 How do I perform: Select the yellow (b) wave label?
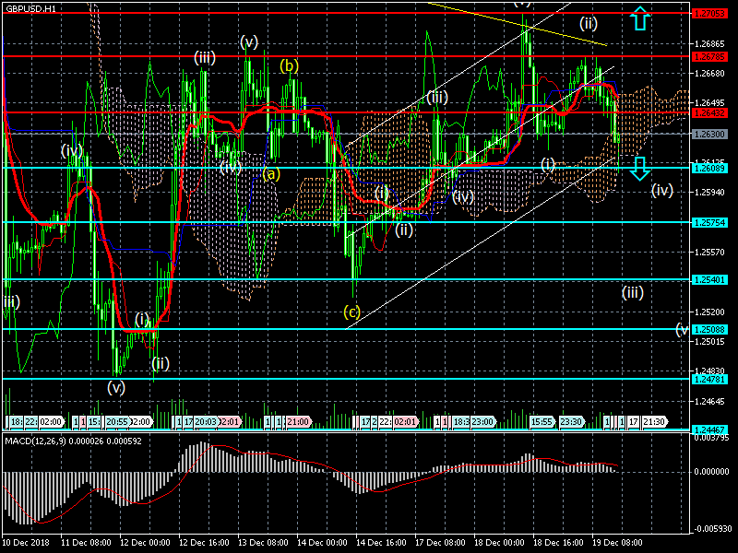pos(290,65)
